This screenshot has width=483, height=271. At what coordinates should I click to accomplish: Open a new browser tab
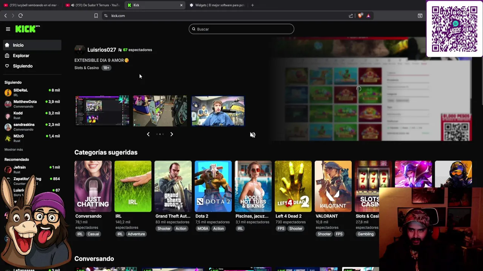[x=252, y=5]
